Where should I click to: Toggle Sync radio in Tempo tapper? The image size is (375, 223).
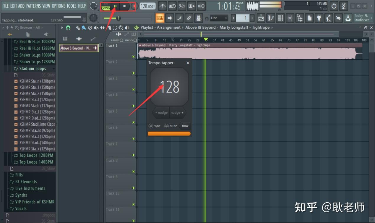151,126
